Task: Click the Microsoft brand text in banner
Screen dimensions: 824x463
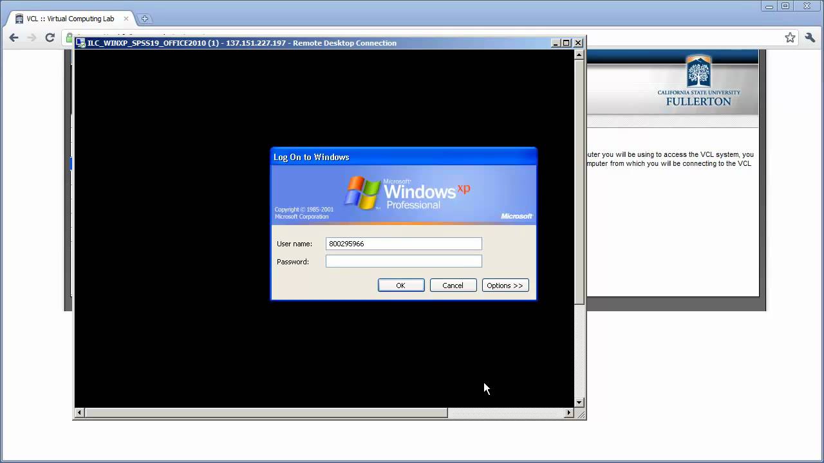Action: 516,216
